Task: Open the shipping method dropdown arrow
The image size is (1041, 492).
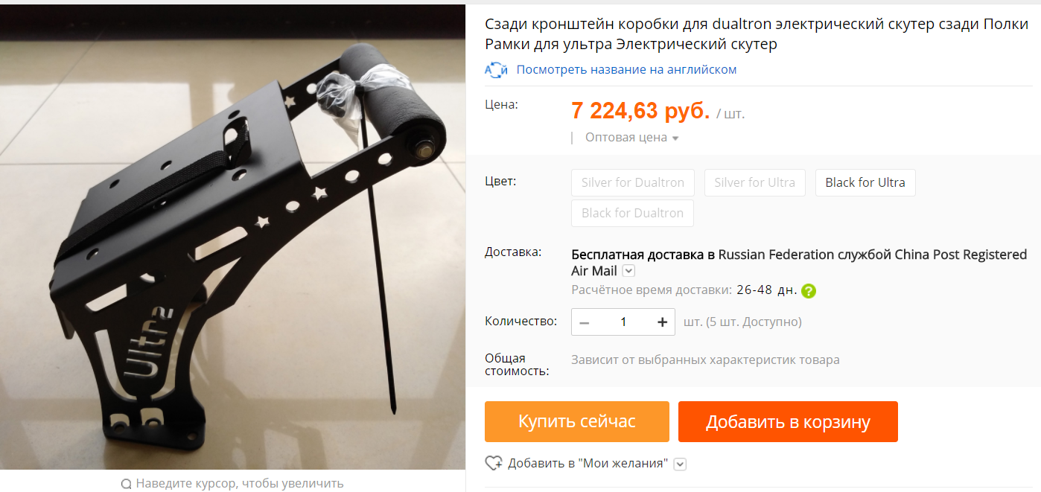Action: tap(628, 272)
